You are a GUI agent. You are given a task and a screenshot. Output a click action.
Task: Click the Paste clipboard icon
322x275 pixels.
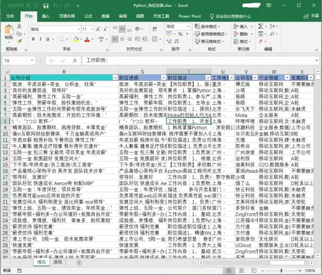pyautogui.click(x=9, y=30)
